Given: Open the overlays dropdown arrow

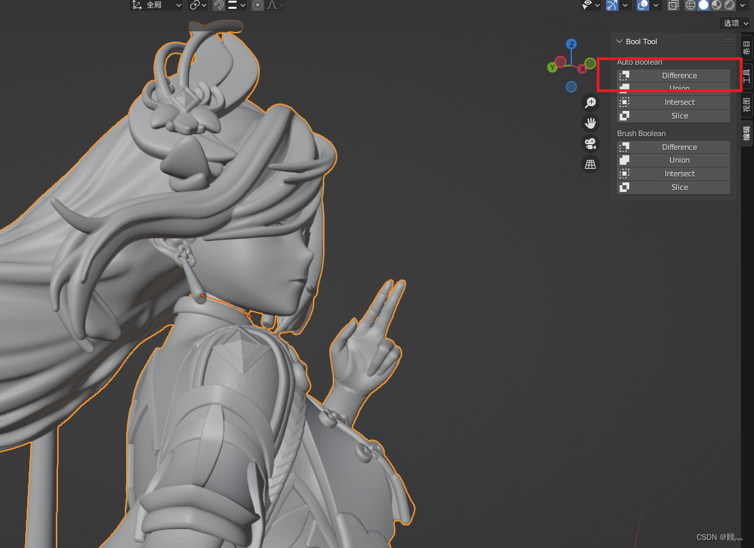Looking at the screenshot, I should (656, 5).
